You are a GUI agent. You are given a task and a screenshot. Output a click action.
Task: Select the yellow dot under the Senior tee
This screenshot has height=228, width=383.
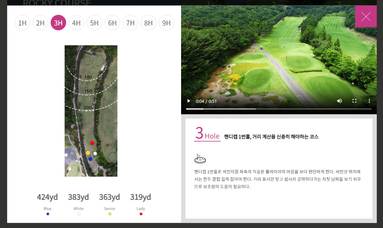(110, 214)
